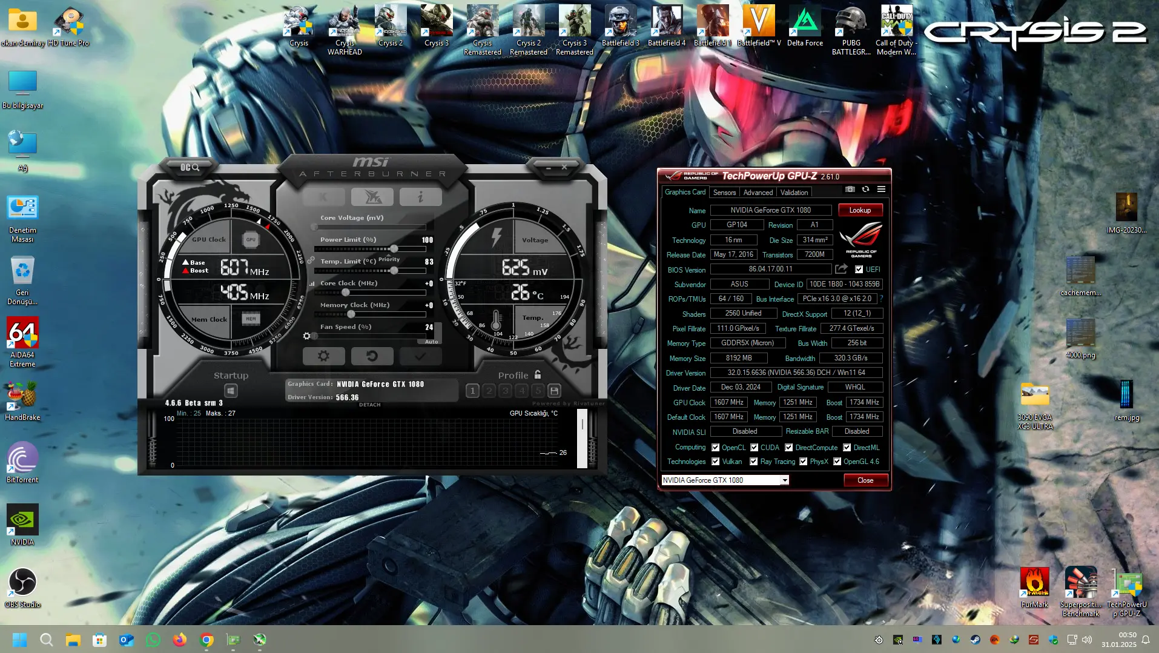Toggle the Vulkan checkbox
1159x653 pixels.
[x=715, y=462]
